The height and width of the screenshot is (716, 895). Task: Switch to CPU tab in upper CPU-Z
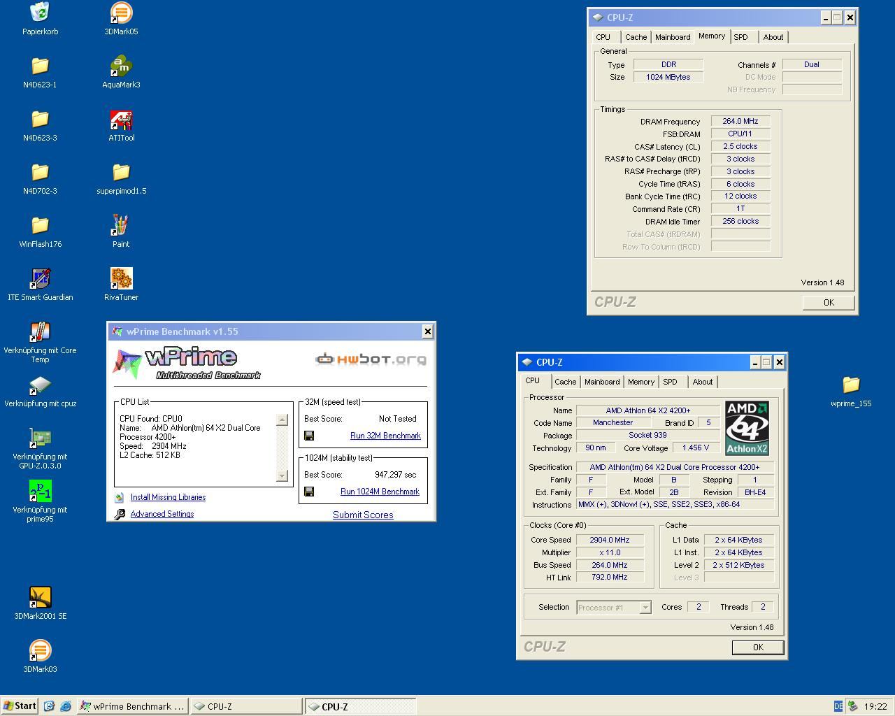point(603,37)
